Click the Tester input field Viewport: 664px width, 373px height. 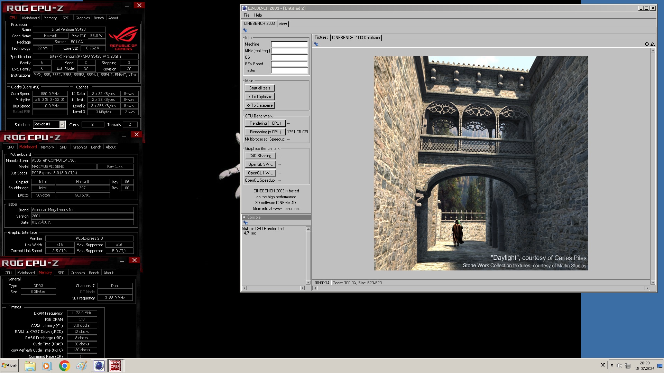pyautogui.click(x=289, y=70)
